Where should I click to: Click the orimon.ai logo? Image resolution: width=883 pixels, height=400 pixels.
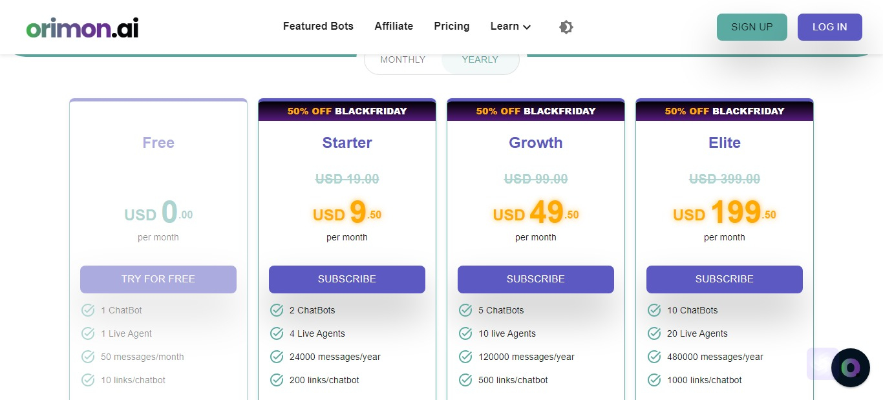pos(82,27)
